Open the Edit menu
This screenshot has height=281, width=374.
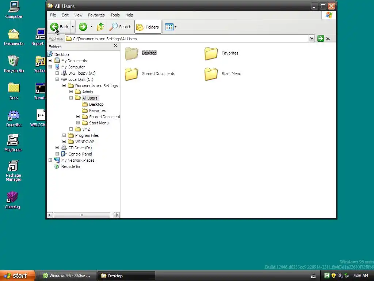(65, 15)
